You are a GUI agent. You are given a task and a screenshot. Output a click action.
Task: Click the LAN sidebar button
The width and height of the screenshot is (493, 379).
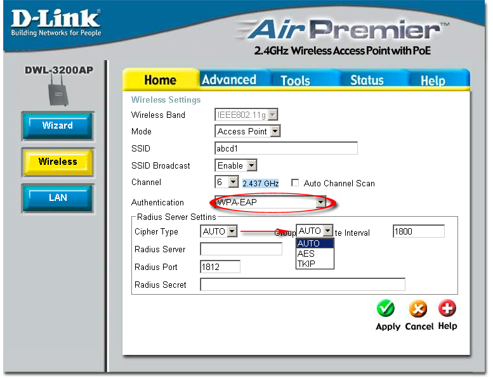tap(58, 198)
